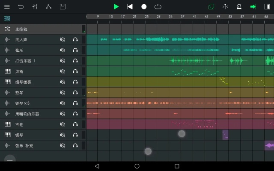Screen dimensions: 274x171
Task: Start playback with green play button
Action: (x=116, y=6)
